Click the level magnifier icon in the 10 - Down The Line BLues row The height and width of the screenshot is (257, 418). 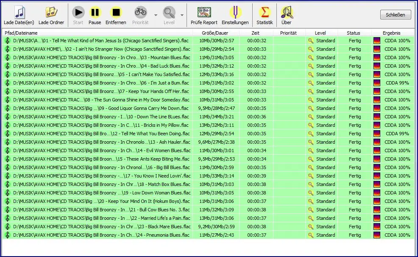[311, 117]
